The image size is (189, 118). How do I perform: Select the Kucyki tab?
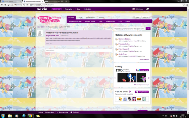pyautogui.click(x=80, y=18)
